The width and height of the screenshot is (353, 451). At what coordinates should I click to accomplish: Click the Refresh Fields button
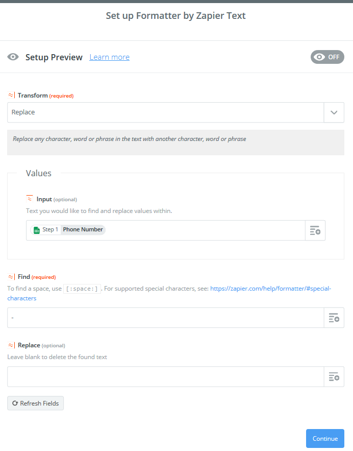click(35, 403)
